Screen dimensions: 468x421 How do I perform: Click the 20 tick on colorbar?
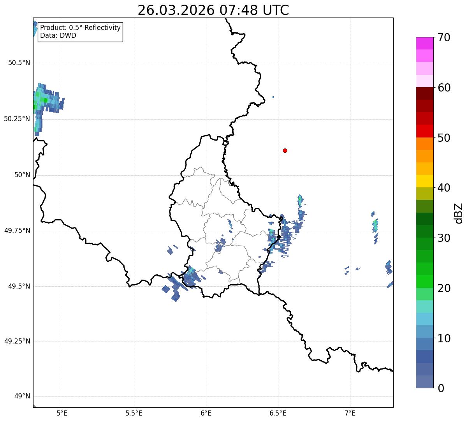[x=444, y=288]
